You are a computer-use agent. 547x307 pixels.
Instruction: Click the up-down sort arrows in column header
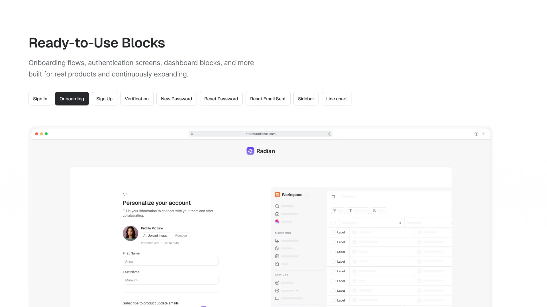400,223
